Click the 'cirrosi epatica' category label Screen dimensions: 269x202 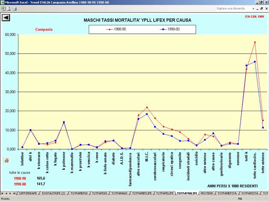pyautogui.click(x=172, y=164)
